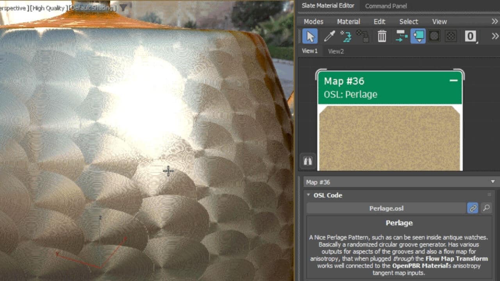500x281 pixels.
Task: Switch to Command Panel tab
Action: point(386,6)
